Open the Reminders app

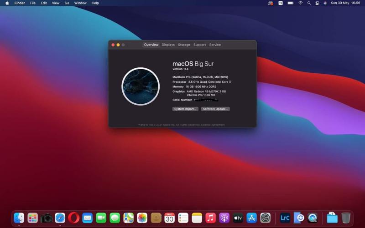[183, 218]
